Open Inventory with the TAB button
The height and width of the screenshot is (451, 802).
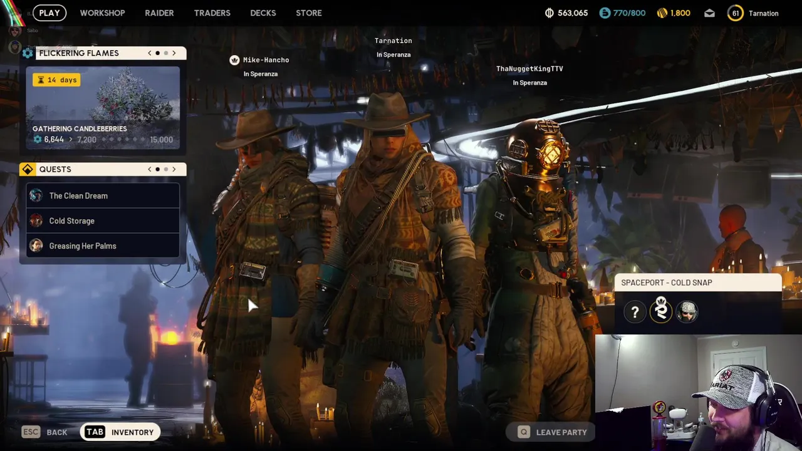120,432
